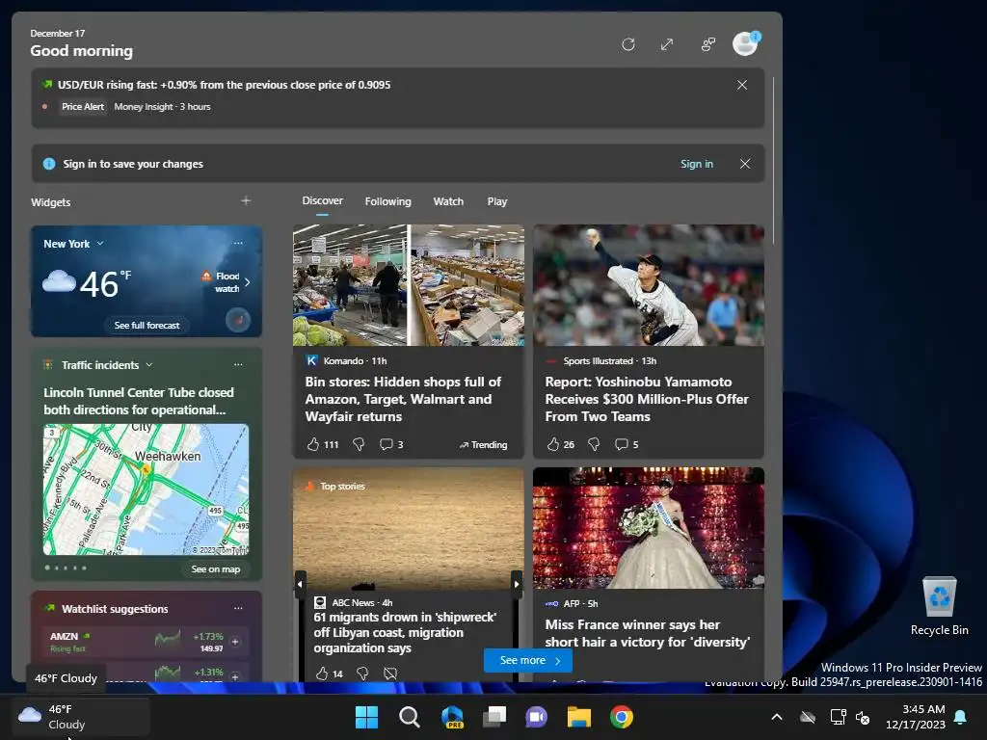Switch to Discover tab

pyautogui.click(x=322, y=200)
